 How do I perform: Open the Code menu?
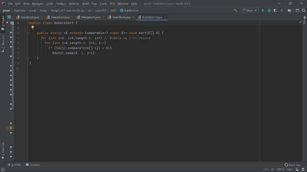pos(50,4)
